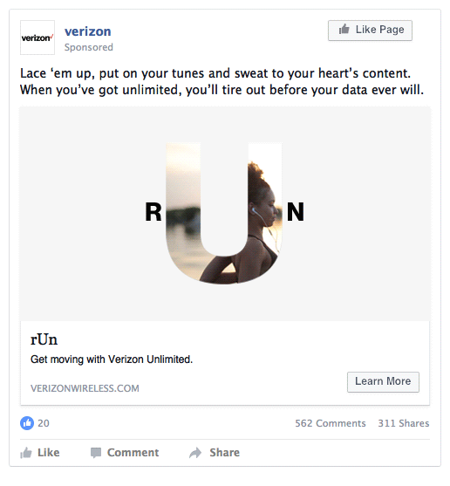Screen dimensions: 450x486
Task: Click the rUn headline text
Action: 44,339
